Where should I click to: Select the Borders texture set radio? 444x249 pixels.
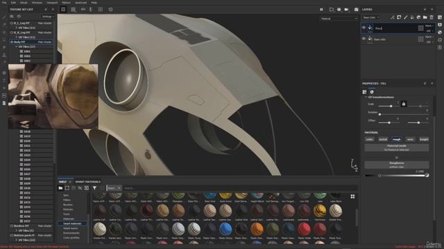[x=12, y=226]
